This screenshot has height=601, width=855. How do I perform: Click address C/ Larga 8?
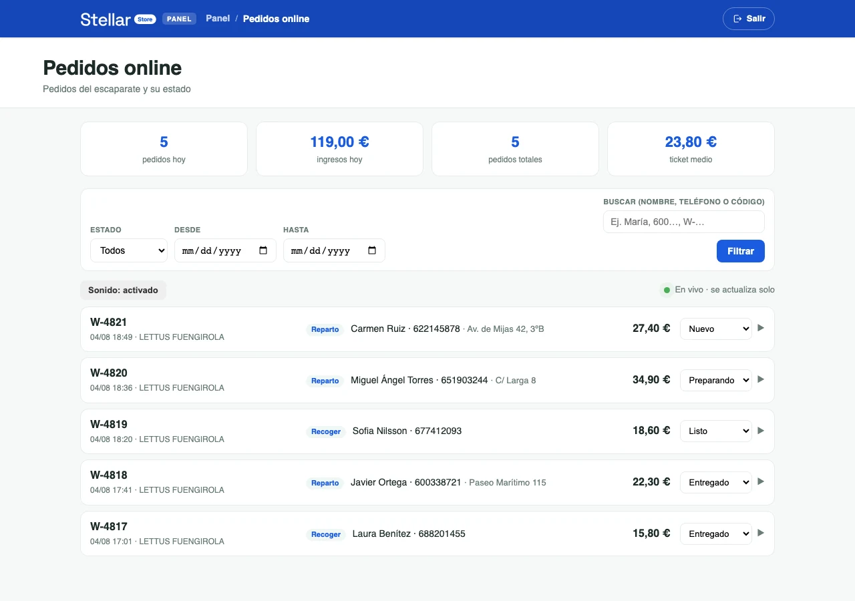(516, 381)
